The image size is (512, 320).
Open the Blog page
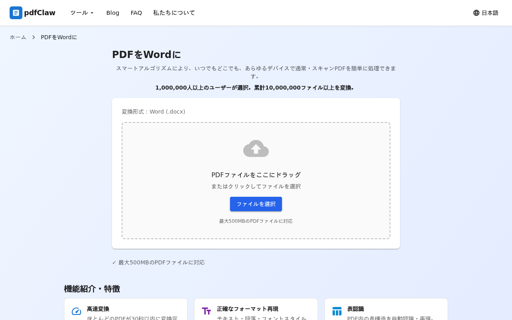112,12
